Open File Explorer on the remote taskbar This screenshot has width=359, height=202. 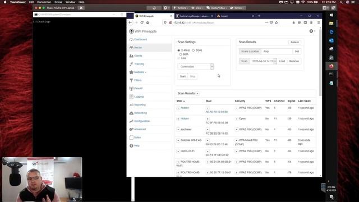[331, 24]
